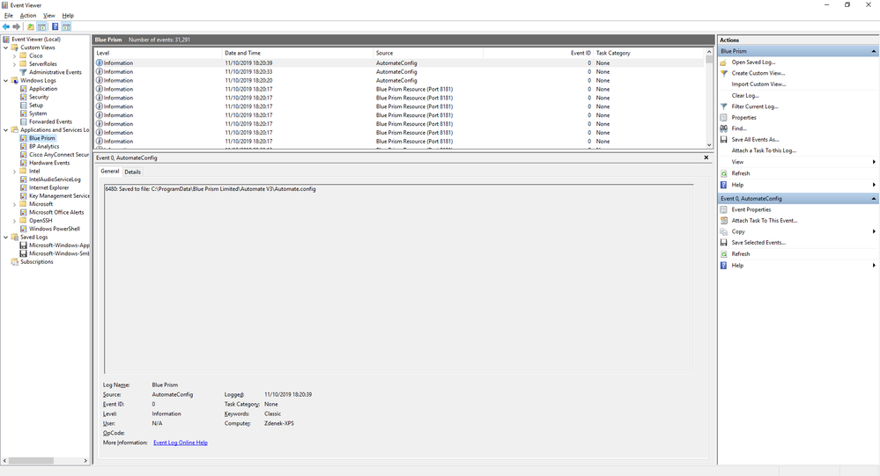Select the Forwarded Events log
The width and height of the screenshot is (880, 476).
point(50,122)
